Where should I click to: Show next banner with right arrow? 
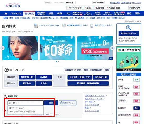[x=113, y=48]
